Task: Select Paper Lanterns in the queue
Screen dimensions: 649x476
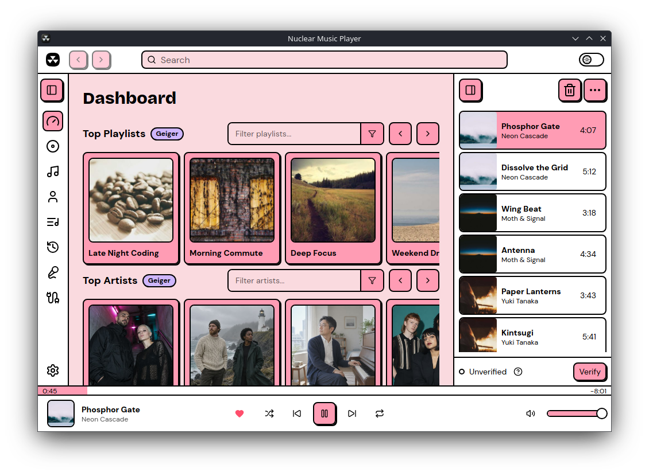Action: click(x=532, y=295)
